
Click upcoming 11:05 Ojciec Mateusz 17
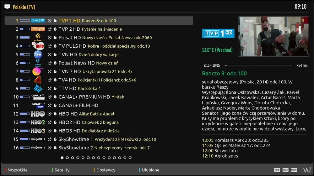236,145
